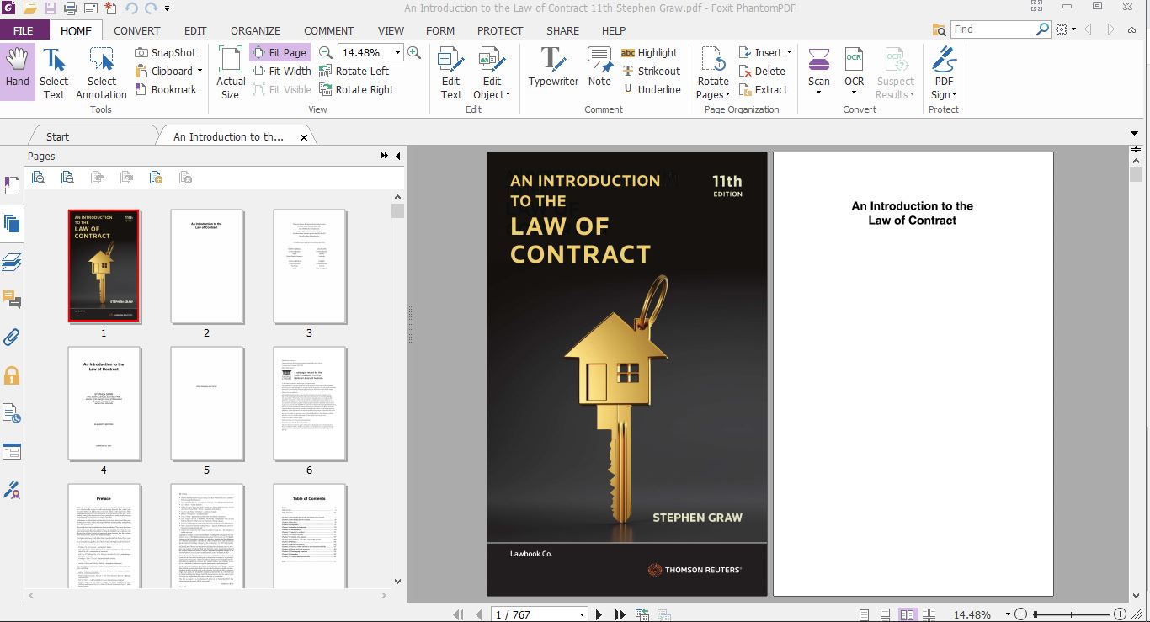Open the Security lock panel
Image resolution: width=1150 pixels, height=622 pixels.
[12, 375]
